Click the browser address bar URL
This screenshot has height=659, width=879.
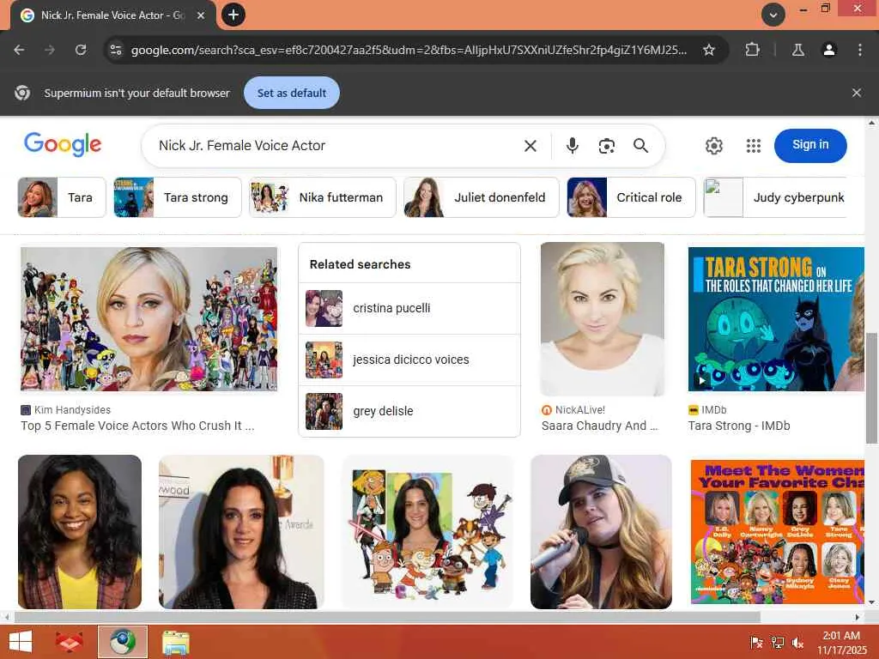tap(408, 50)
